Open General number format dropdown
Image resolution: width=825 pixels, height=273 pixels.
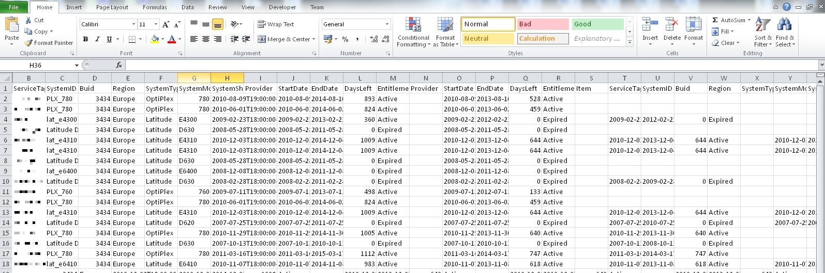(x=387, y=24)
